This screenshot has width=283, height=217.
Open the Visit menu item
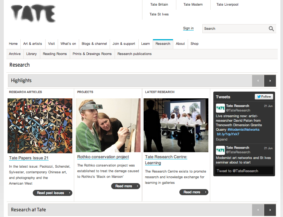pyautogui.click(x=52, y=44)
